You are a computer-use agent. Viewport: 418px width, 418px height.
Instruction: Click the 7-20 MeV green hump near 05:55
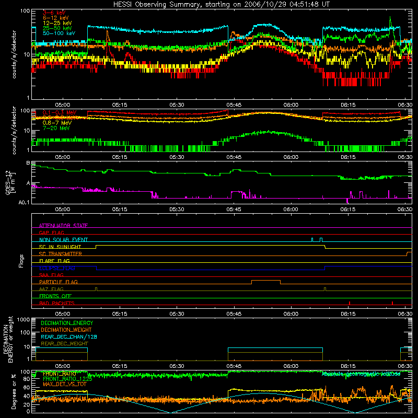pos(268,132)
